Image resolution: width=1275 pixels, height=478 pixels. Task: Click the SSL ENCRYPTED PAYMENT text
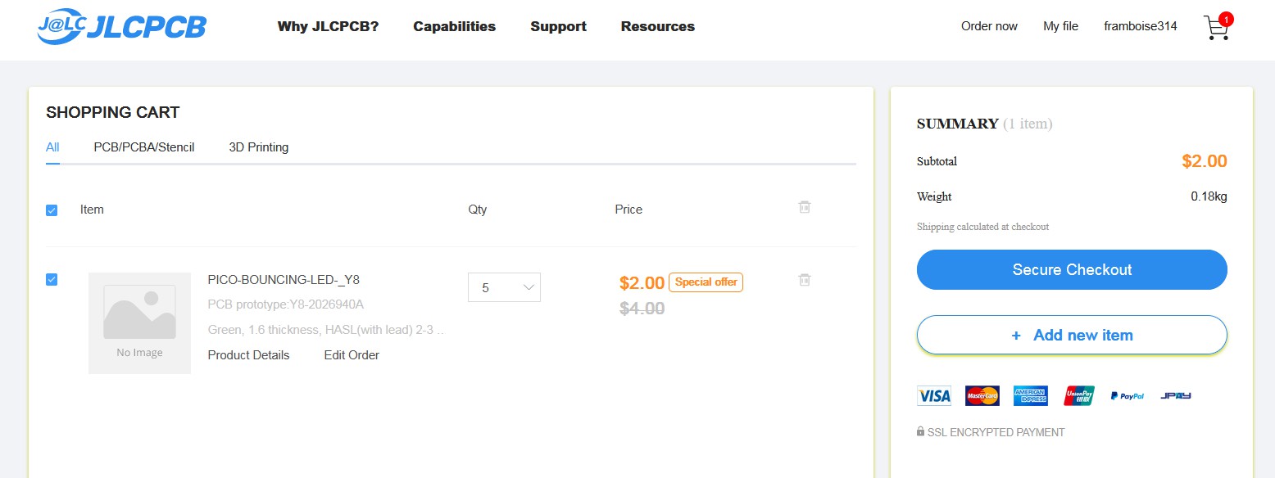pyautogui.click(x=996, y=432)
